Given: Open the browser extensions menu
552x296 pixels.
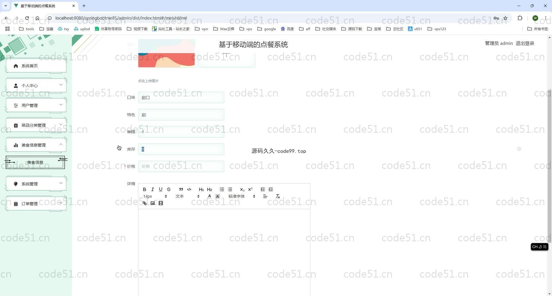Looking at the screenshot, I should coord(520,18).
